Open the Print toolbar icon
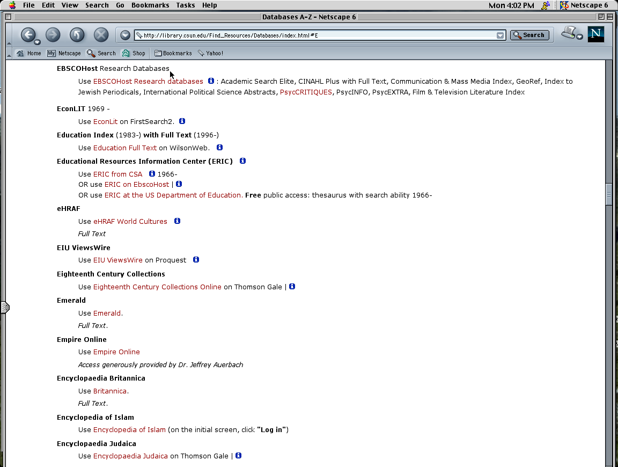618x467 pixels. (569, 33)
